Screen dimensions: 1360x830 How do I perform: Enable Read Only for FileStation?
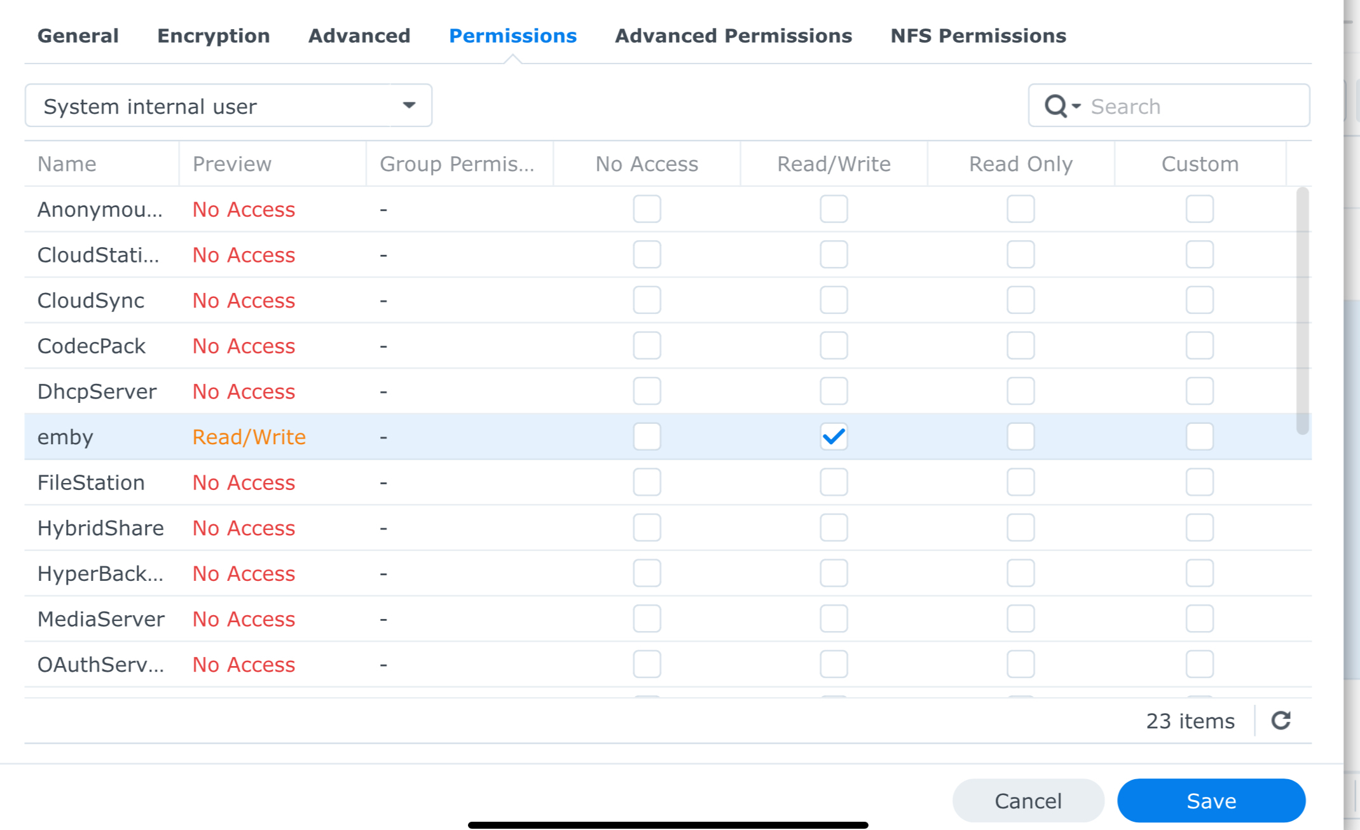pos(1020,482)
